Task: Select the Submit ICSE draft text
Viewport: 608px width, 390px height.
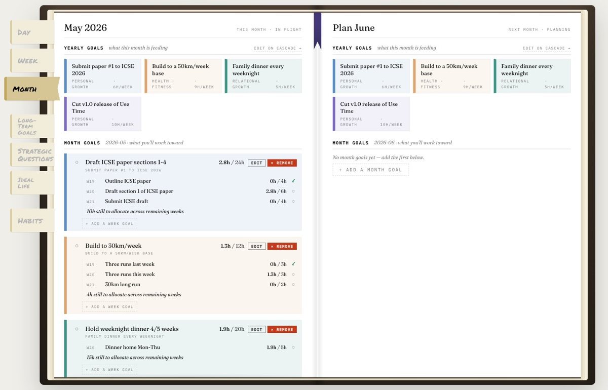Action: pyautogui.click(x=127, y=201)
